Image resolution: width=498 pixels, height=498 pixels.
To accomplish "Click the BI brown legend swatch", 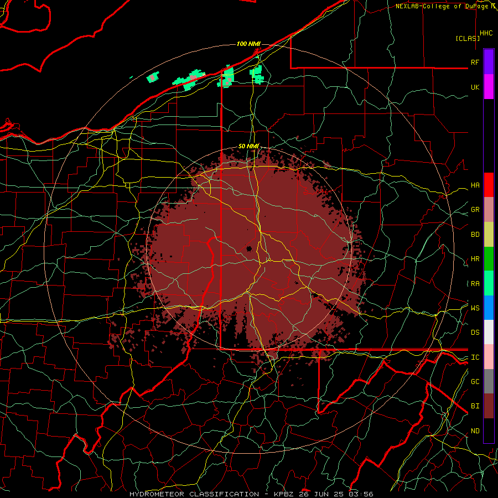I will click(x=489, y=406).
